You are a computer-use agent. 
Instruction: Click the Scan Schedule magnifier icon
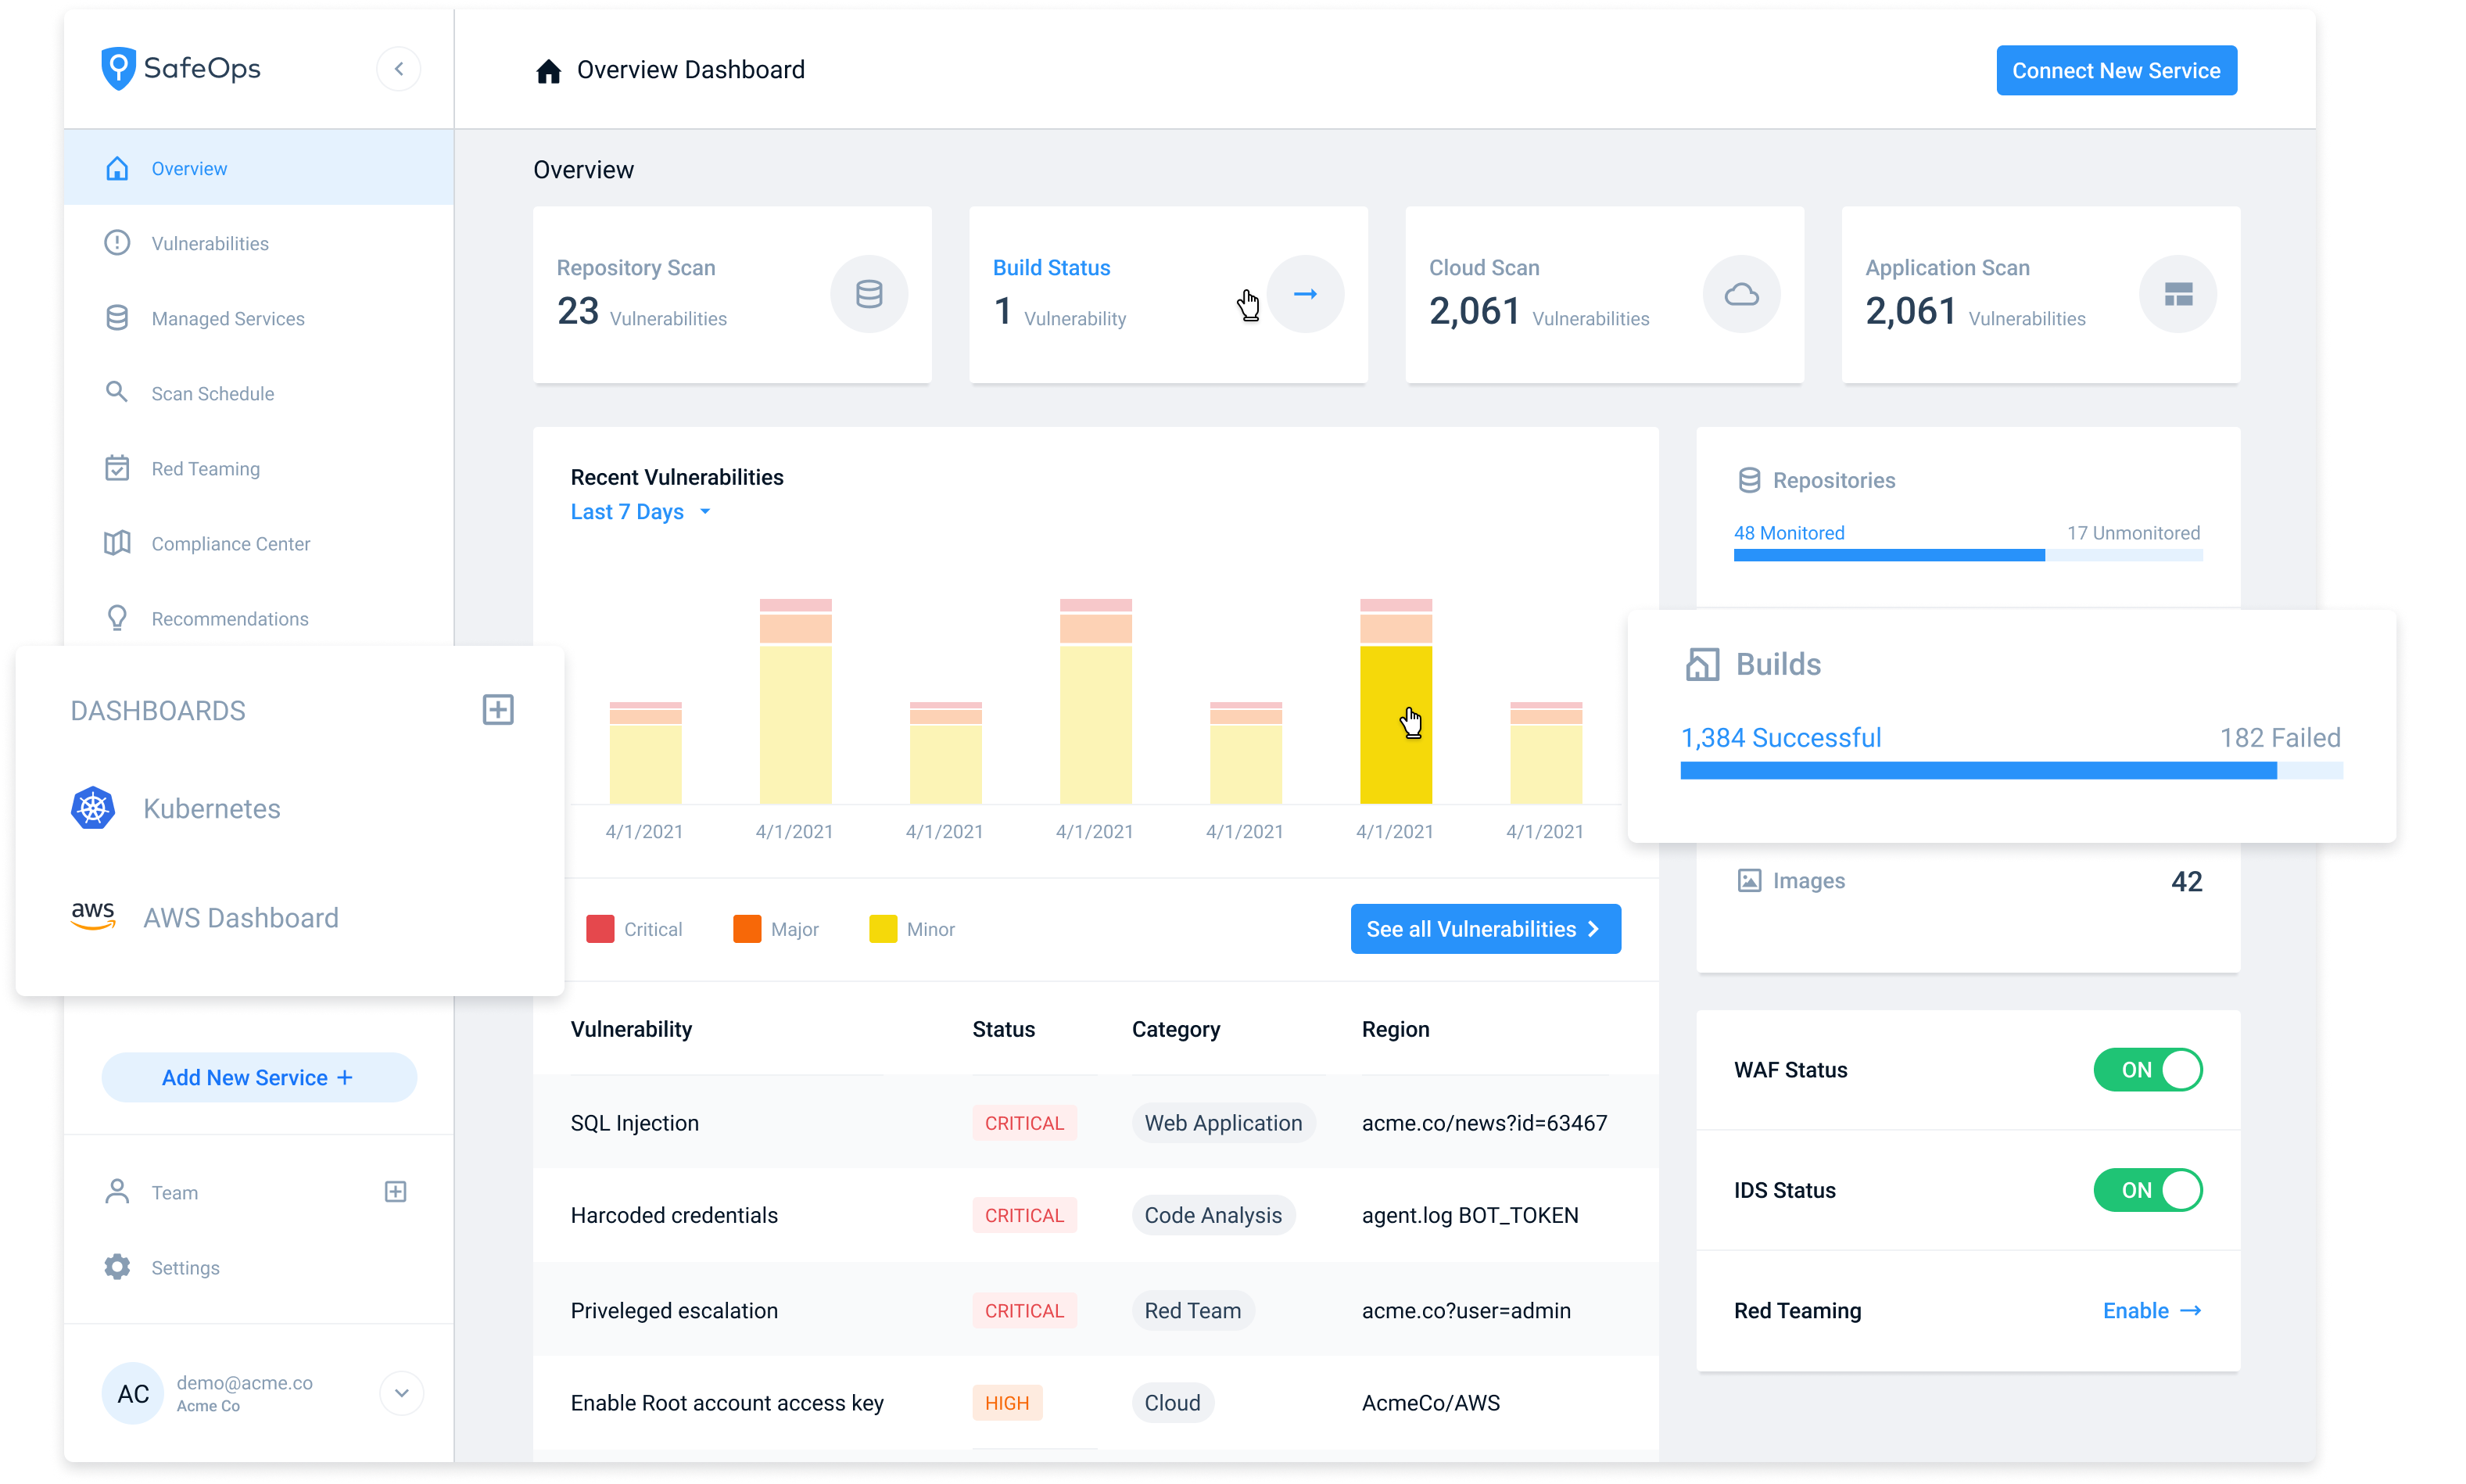[x=117, y=392]
